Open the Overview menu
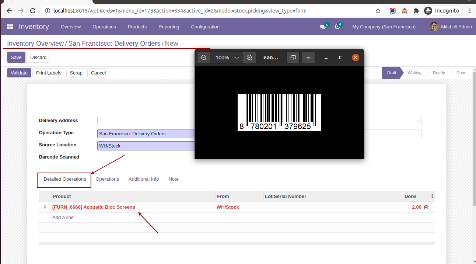Screen dimensions: 476x264 click(x=71, y=27)
